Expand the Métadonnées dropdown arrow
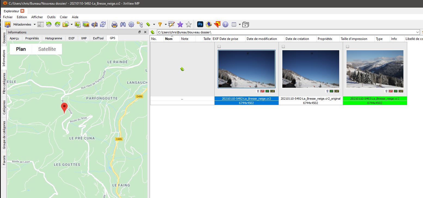This screenshot has height=198, width=423. (35, 24)
